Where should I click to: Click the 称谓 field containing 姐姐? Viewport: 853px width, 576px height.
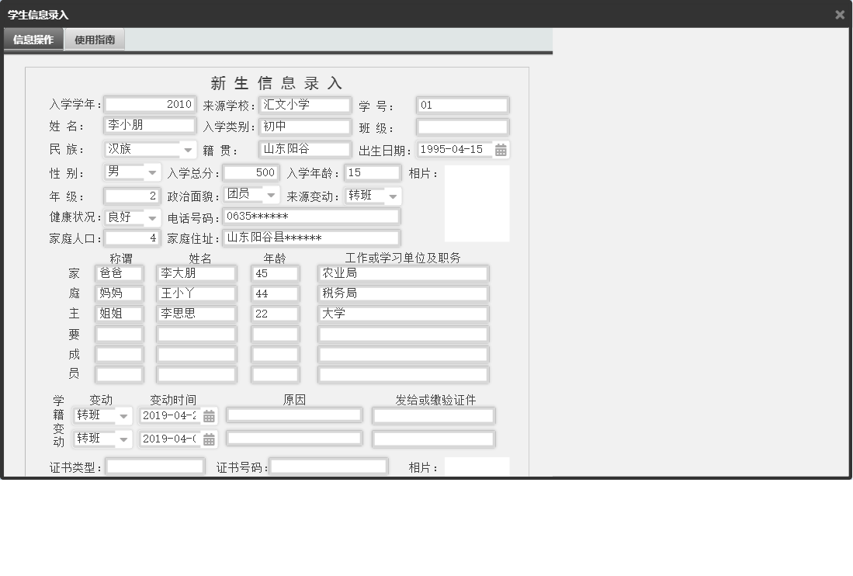[119, 314]
